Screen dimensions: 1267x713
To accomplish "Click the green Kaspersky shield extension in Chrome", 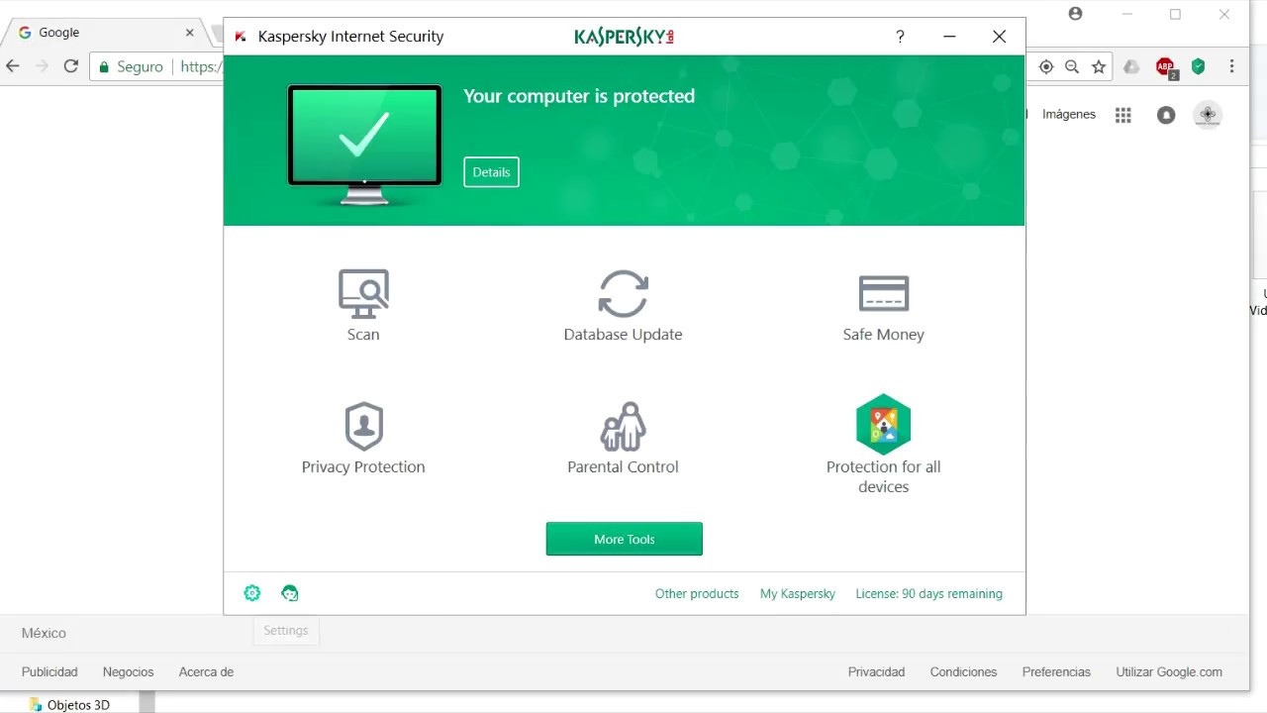I will point(1198,66).
